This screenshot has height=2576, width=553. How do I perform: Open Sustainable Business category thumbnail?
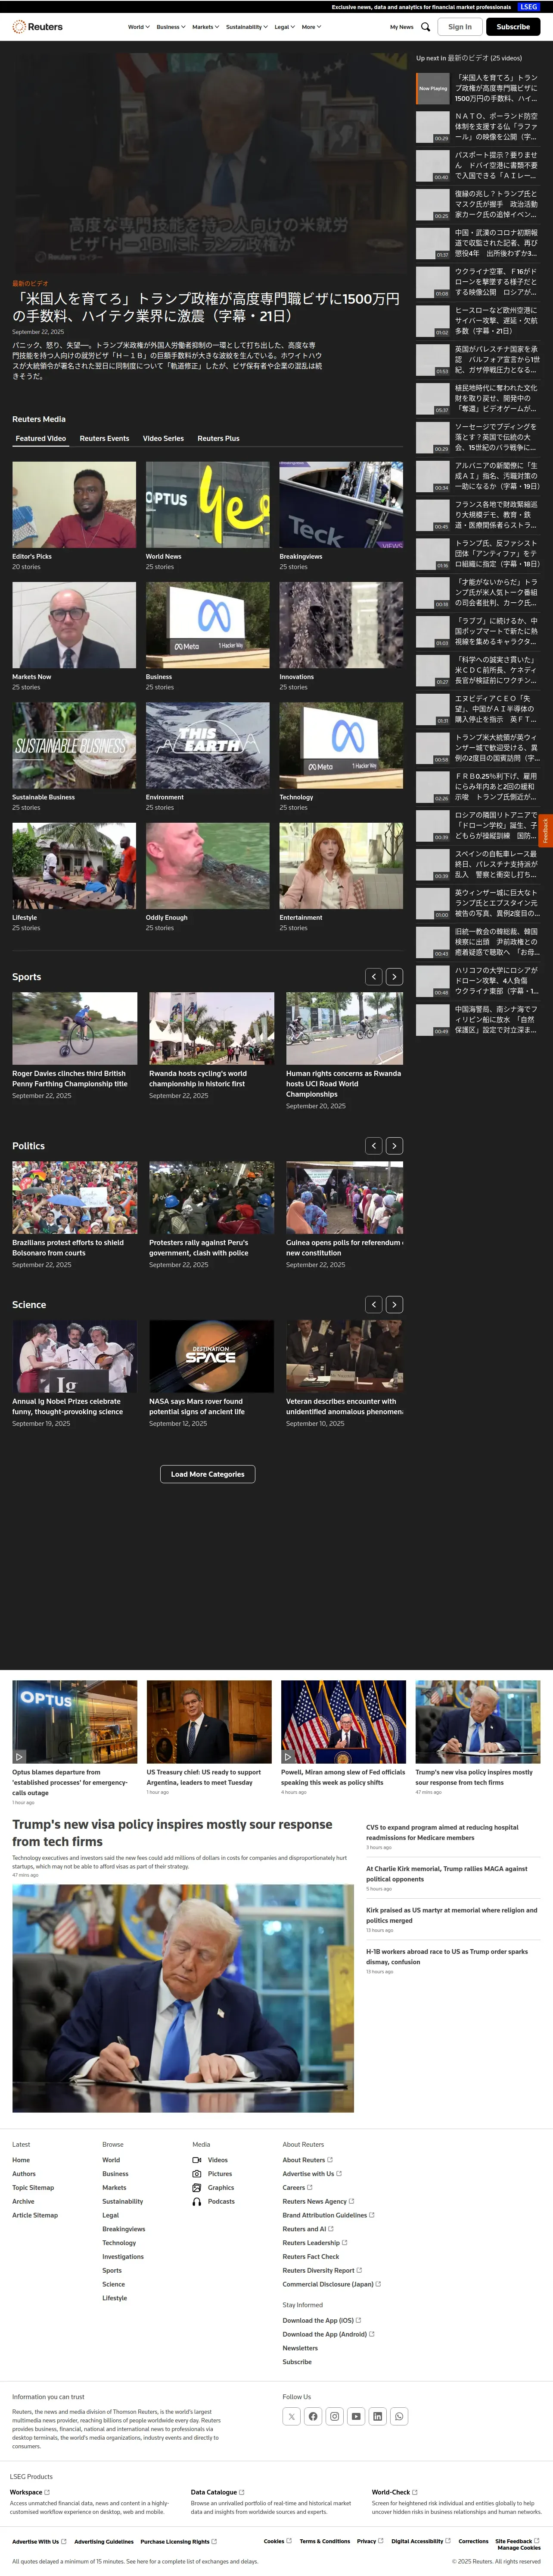pos(74,745)
